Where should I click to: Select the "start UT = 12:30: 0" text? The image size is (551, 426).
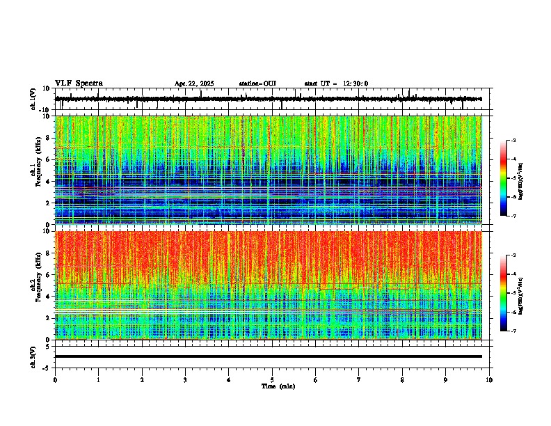336,84
